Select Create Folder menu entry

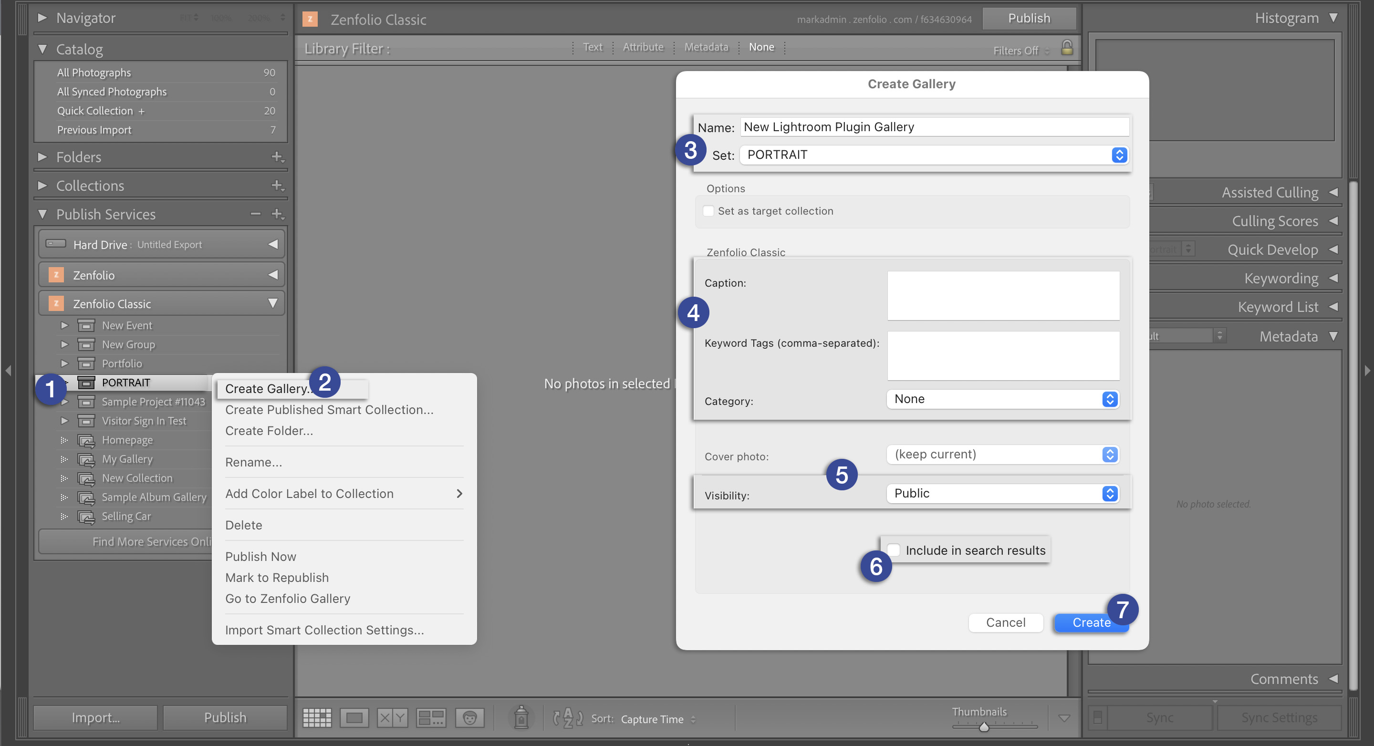click(x=269, y=430)
